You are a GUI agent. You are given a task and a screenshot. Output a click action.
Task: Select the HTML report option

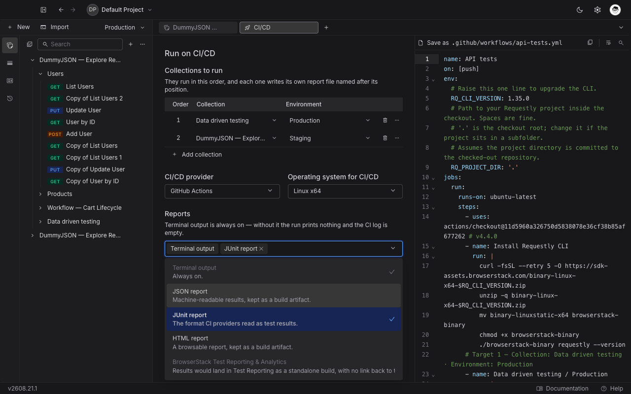click(x=283, y=342)
